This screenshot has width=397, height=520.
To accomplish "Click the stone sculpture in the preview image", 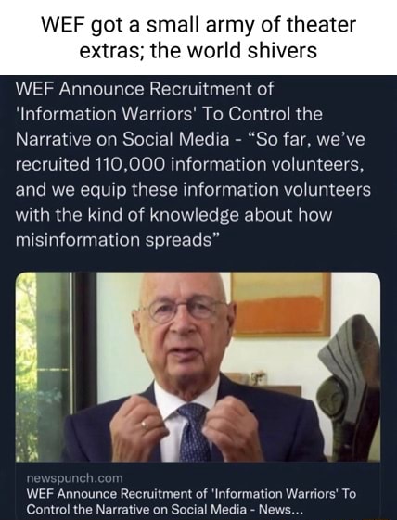I will pos(349,388).
